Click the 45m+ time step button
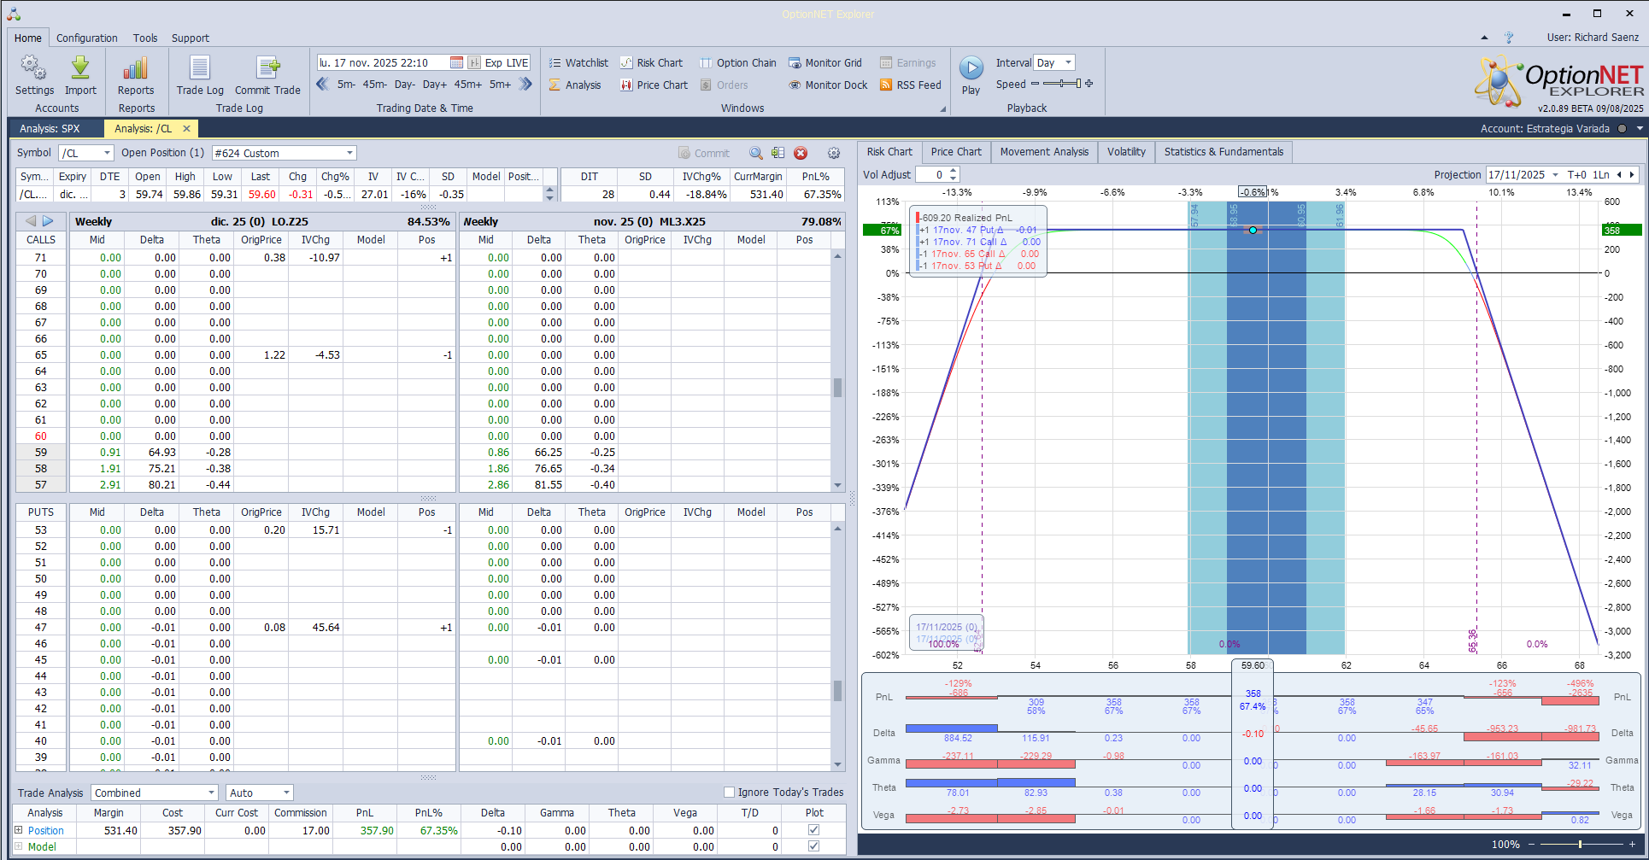 467,85
